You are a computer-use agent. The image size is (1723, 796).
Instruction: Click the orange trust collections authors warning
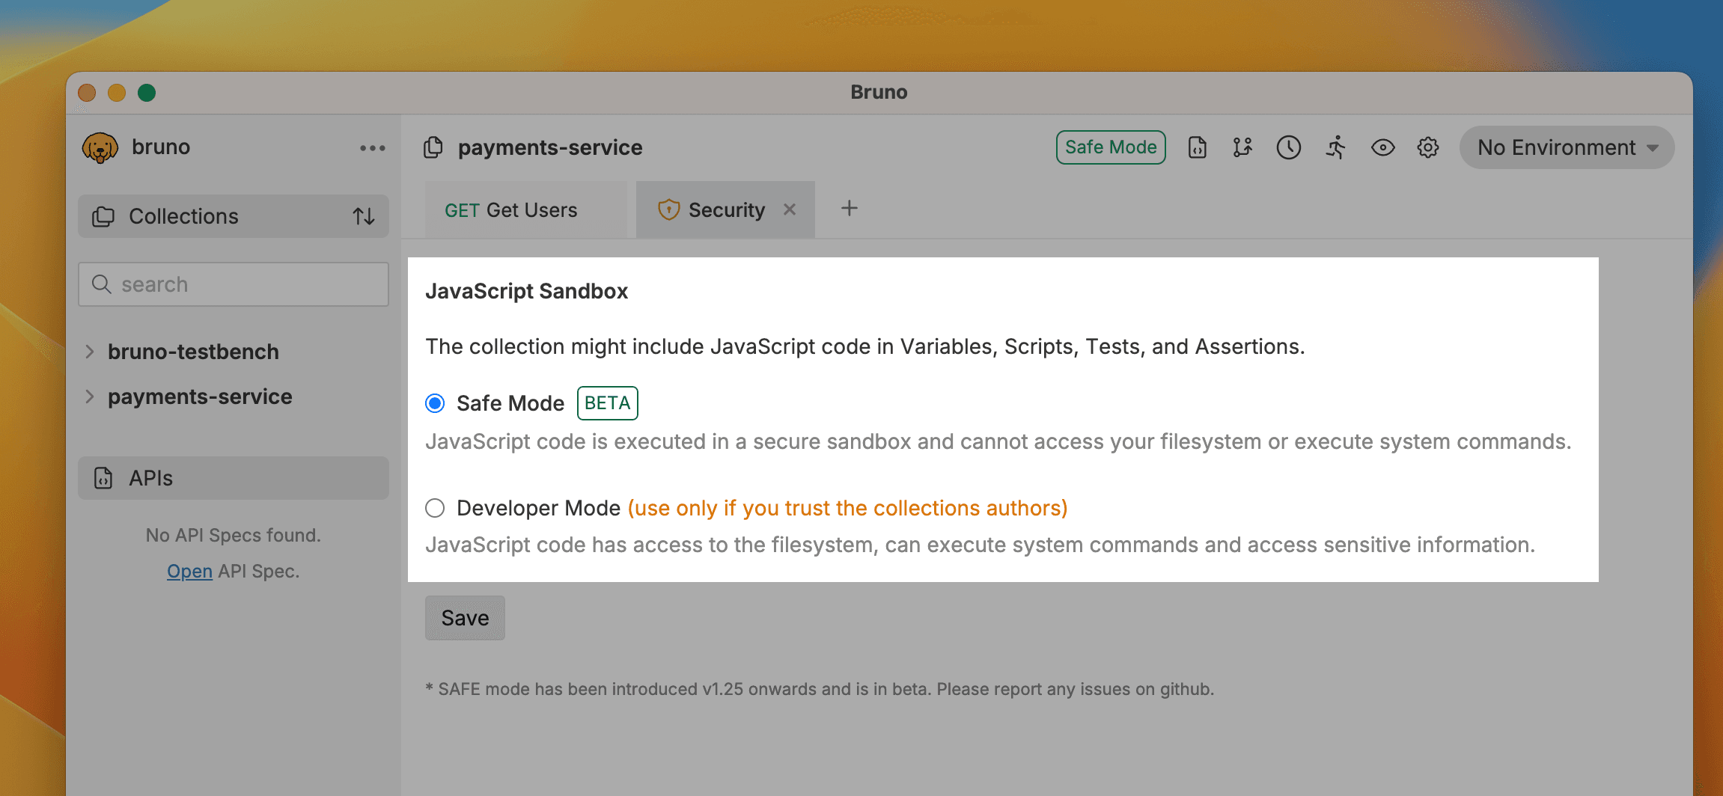[x=847, y=508]
